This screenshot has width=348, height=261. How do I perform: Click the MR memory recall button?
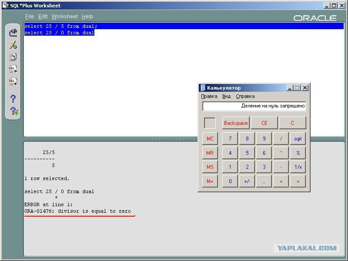pyautogui.click(x=210, y=153)
